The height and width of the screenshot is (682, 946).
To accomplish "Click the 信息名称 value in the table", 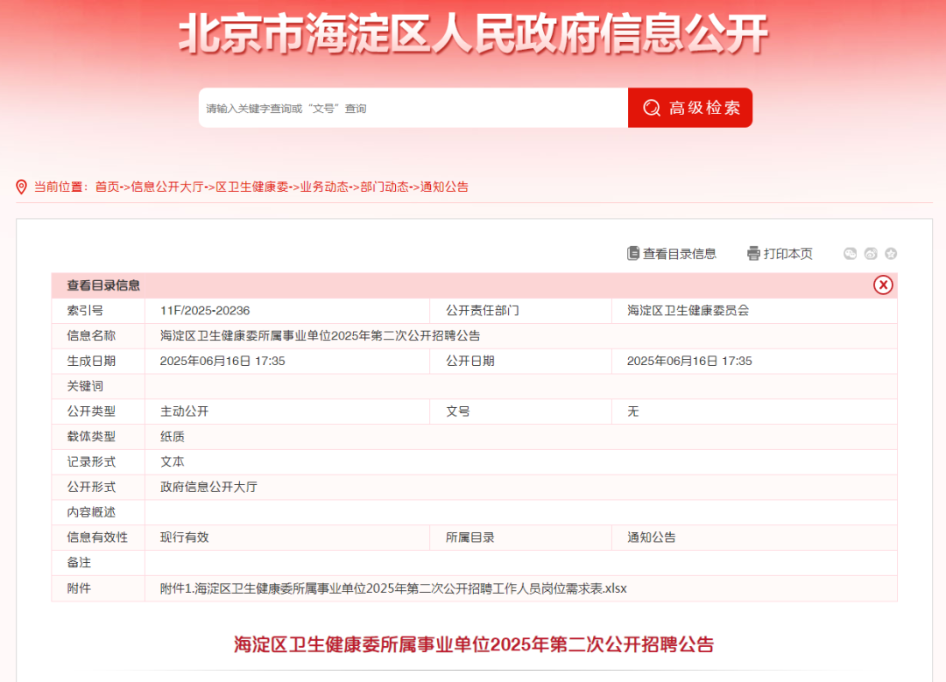I will (x=321, y=336).
